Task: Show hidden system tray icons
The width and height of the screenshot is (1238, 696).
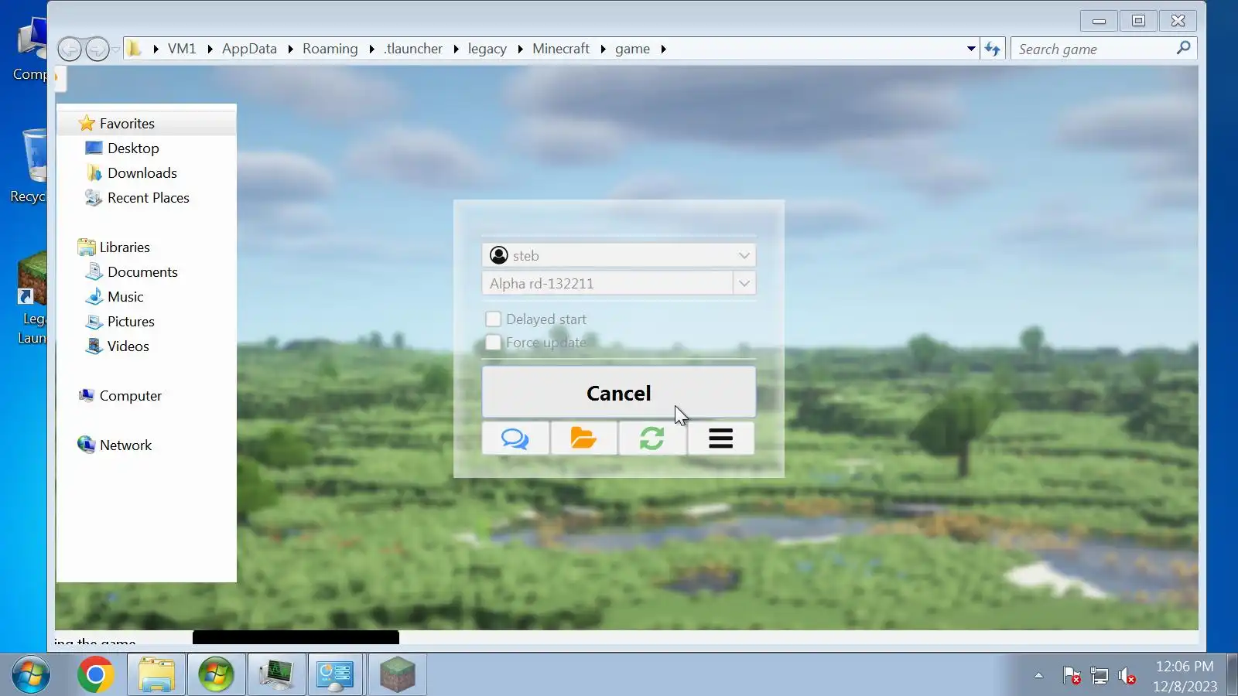Action: point(1038,676)
